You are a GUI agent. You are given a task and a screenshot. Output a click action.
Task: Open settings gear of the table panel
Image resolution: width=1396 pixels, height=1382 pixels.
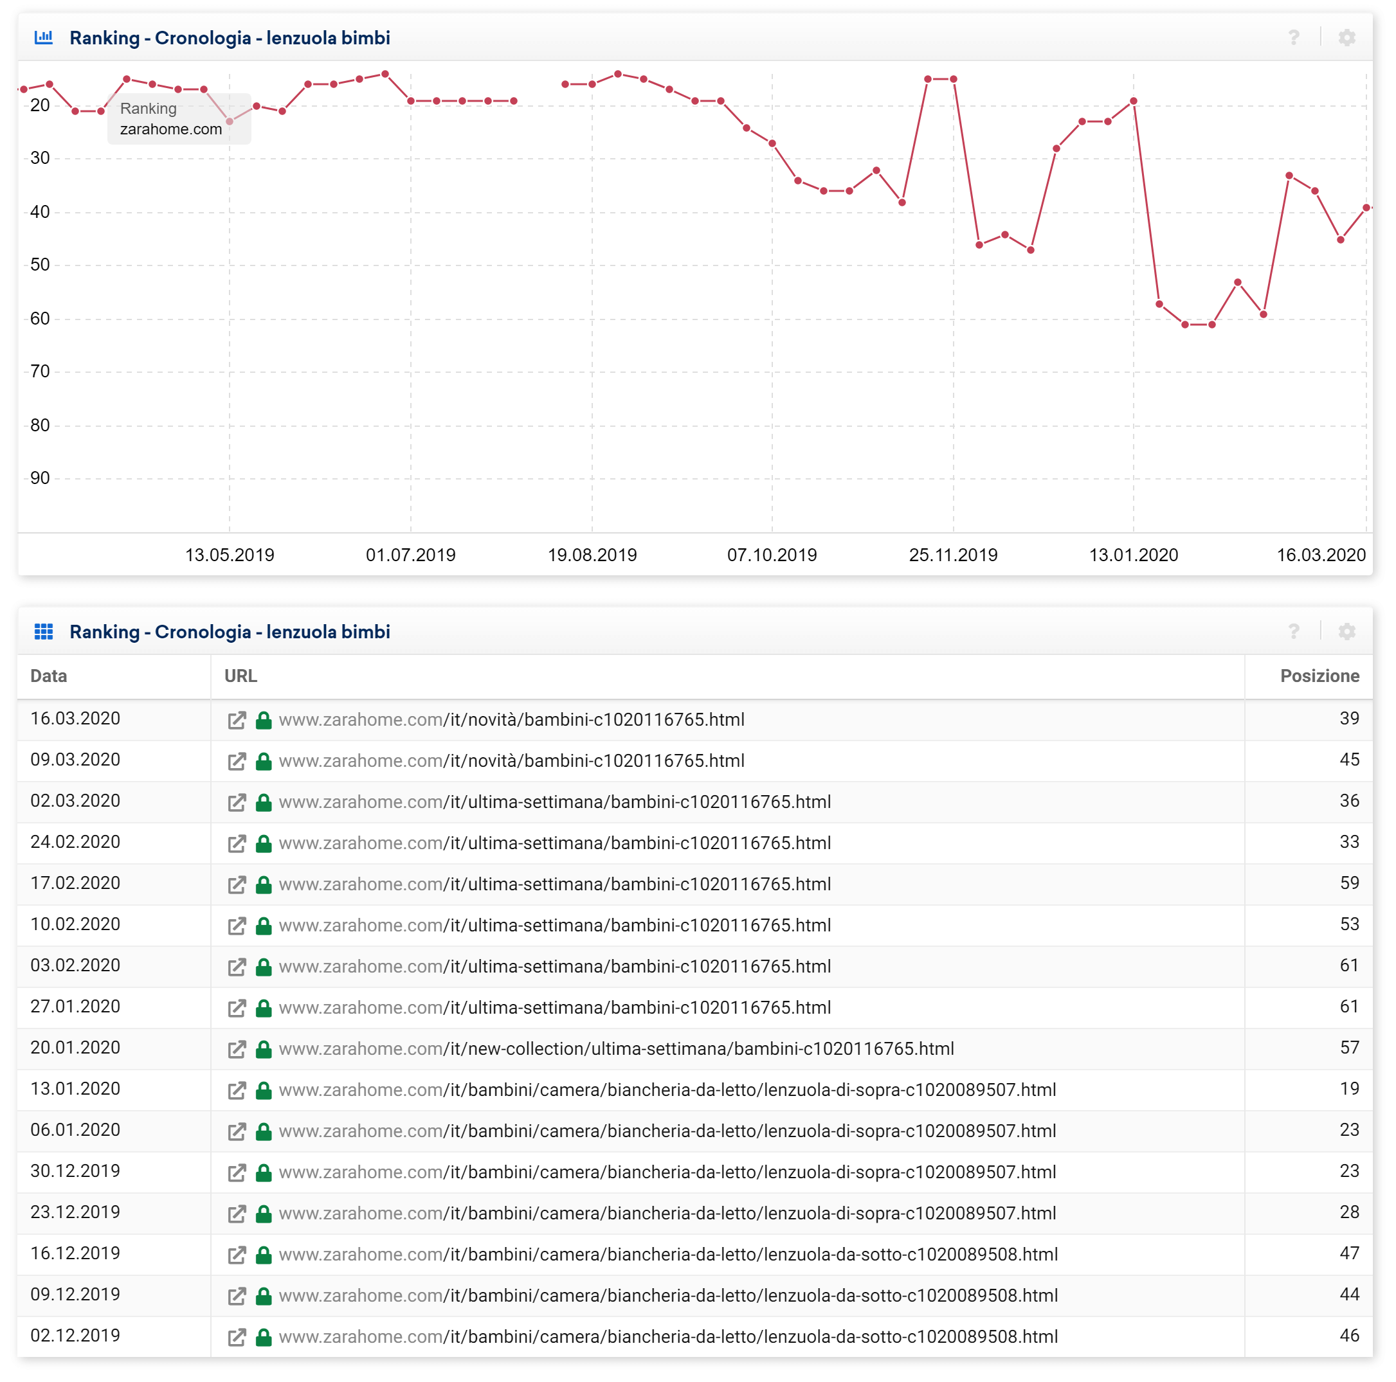click(1346, 631)
